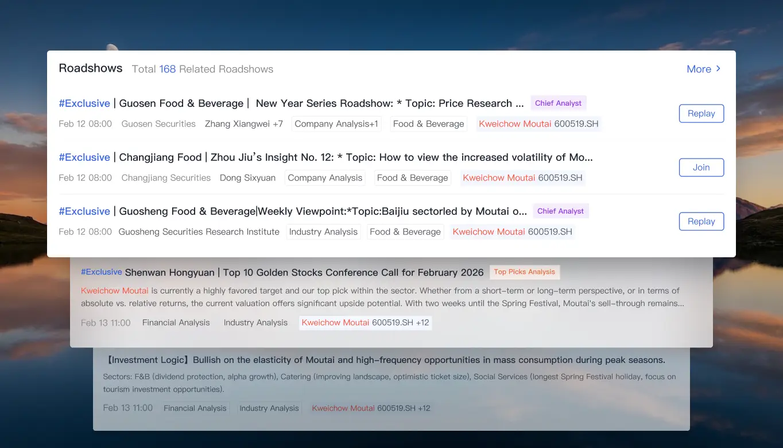Click Financial Analysis tag in Shenwan Hongyuan card
The height and width of the screenshot is (448, 783).
pyautogui.click(x=176, y=323)
